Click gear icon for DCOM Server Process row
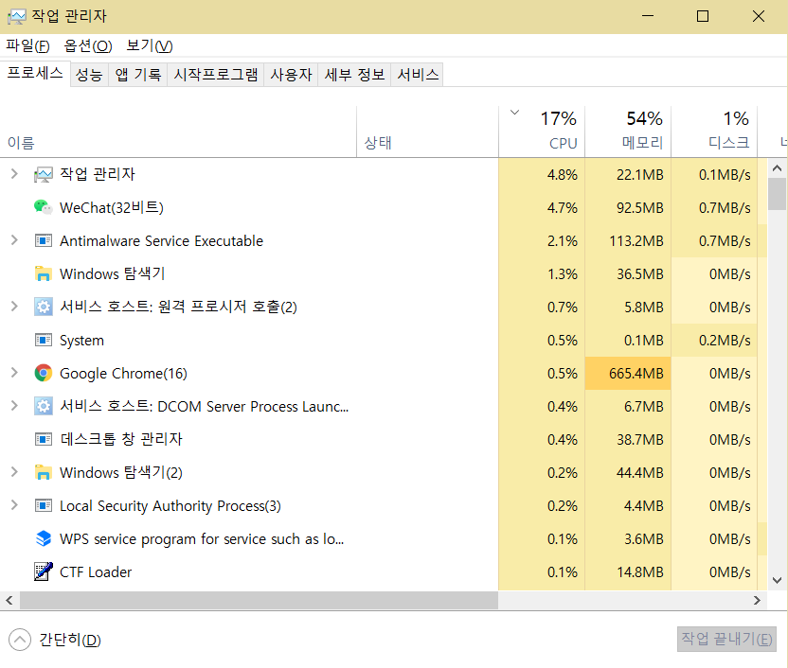The width and height of the screenshot is (788, 668). pyautogui.click(x=44, y=406)
